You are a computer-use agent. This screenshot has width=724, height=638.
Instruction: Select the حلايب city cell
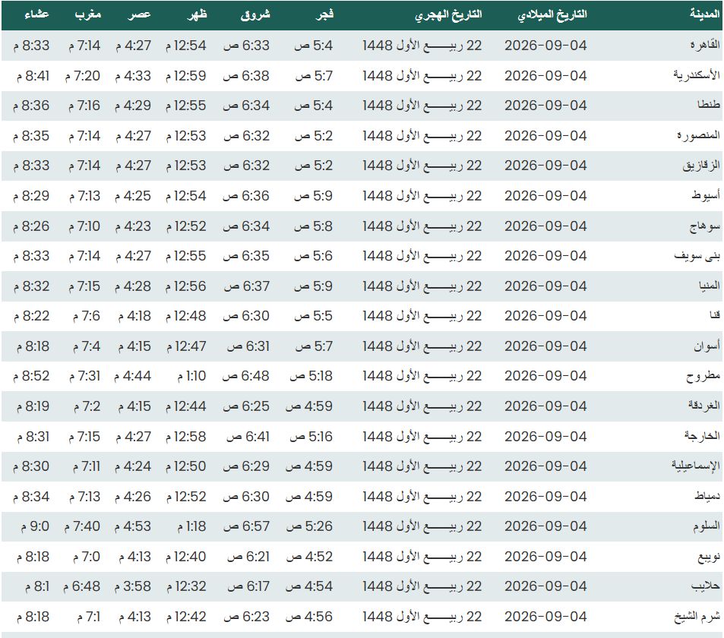[706, 586]
